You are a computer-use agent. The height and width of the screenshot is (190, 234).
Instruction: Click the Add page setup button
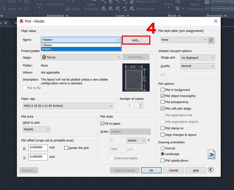tap(135, 40)
